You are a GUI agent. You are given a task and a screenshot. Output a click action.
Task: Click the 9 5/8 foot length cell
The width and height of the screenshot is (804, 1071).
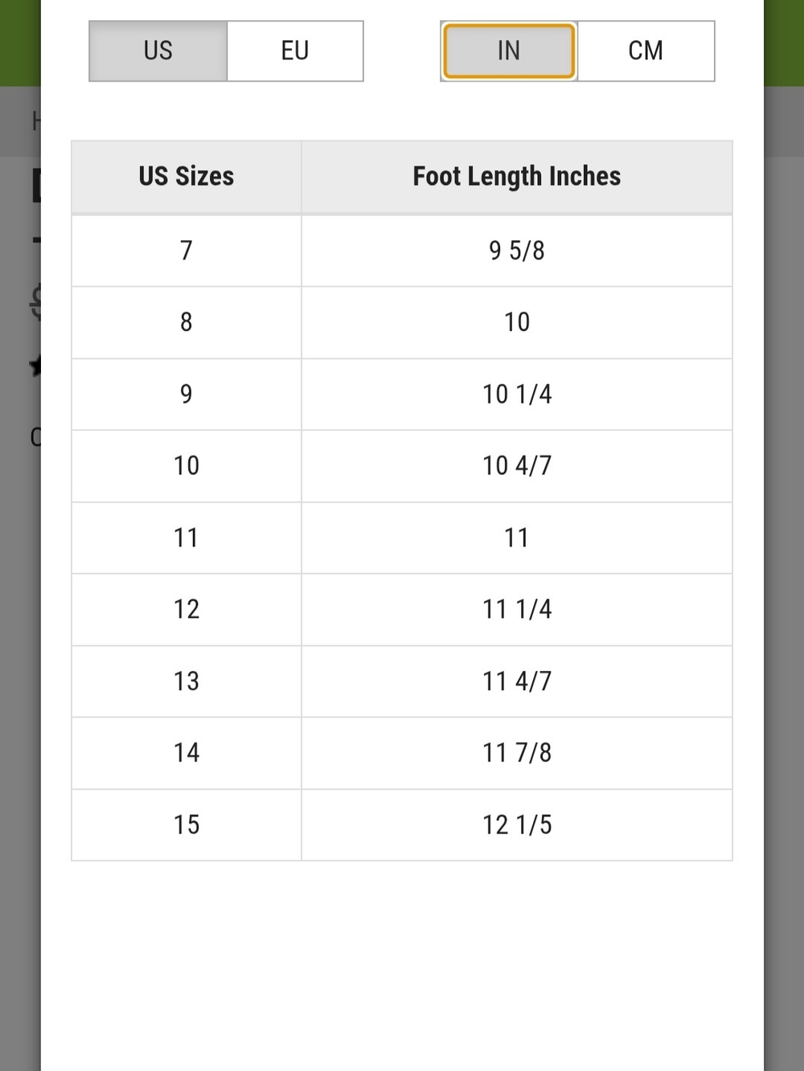pos(517,251)
